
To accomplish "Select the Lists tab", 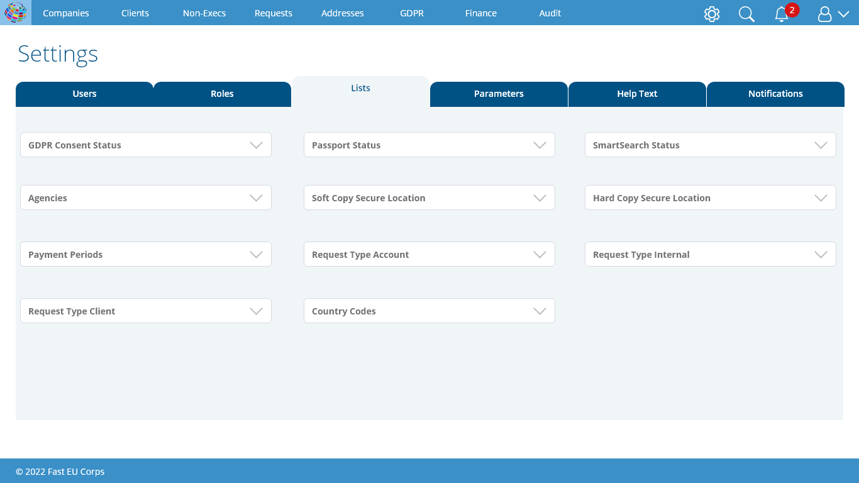I will pyautogui.click(x=360, y=91).
